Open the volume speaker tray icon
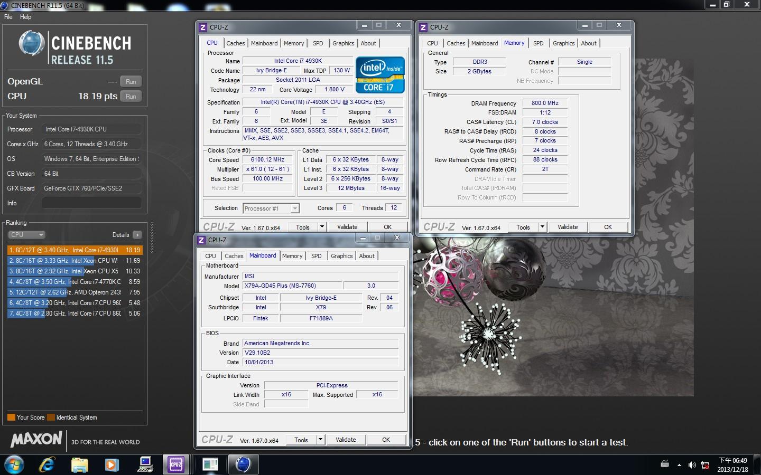The width and height of the screenshot is (761, 475). click(x=692, y=465)
